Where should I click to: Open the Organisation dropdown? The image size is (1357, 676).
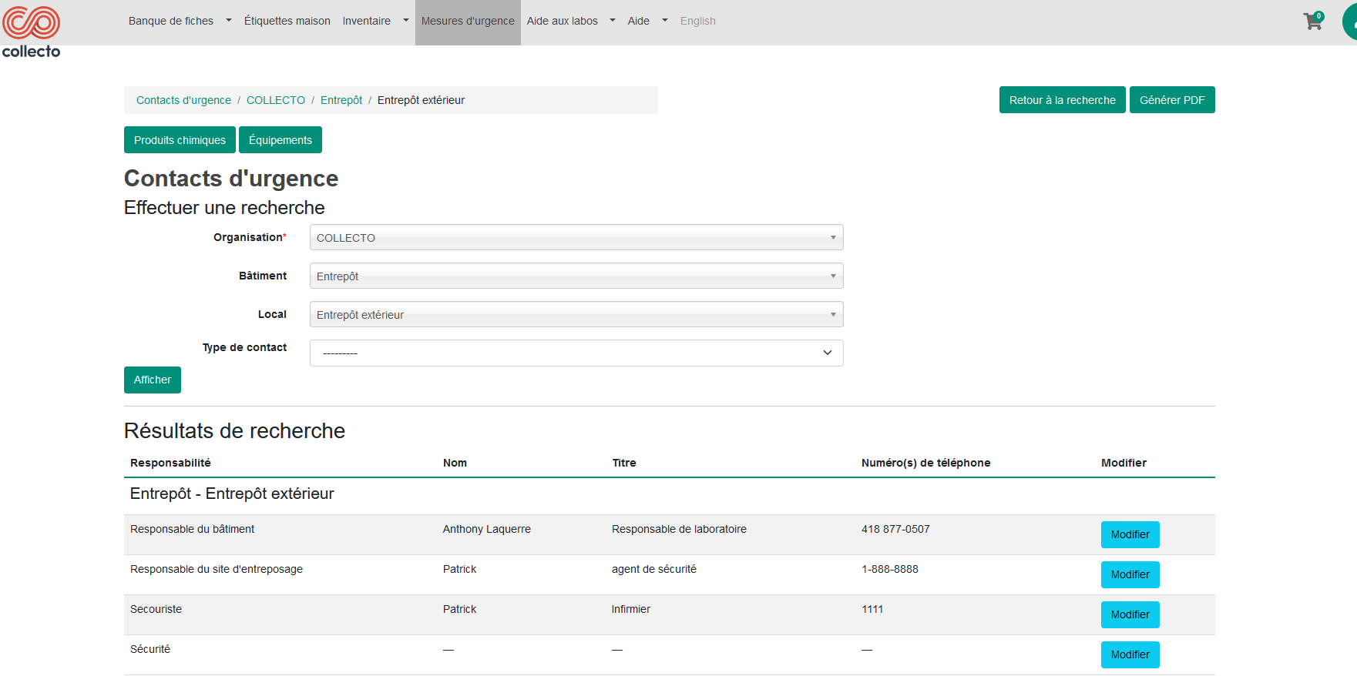576,238
